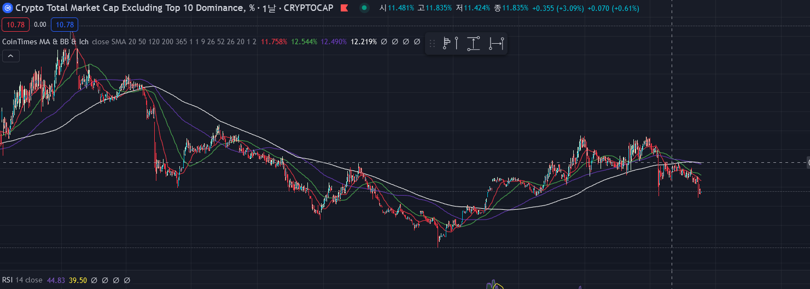Click the open price 11.481% value

tap(401, 8)
